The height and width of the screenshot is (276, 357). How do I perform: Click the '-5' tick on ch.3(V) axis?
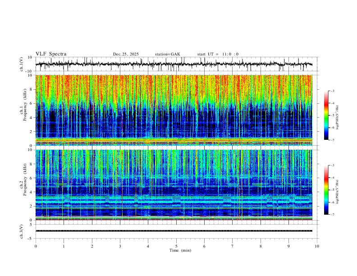click(30, 239)
